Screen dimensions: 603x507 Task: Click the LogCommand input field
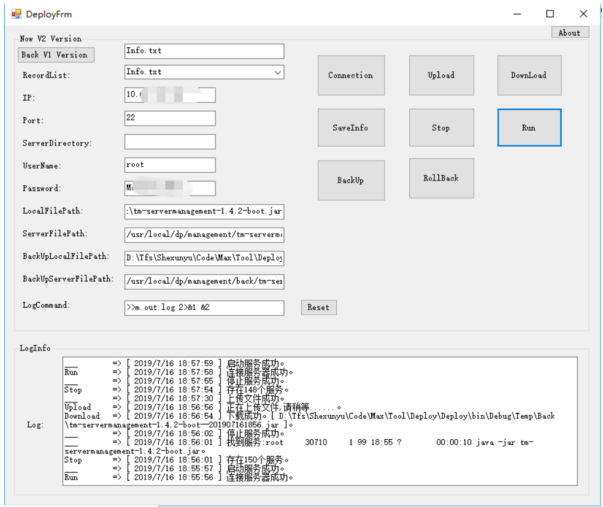(x=204, y=308)
